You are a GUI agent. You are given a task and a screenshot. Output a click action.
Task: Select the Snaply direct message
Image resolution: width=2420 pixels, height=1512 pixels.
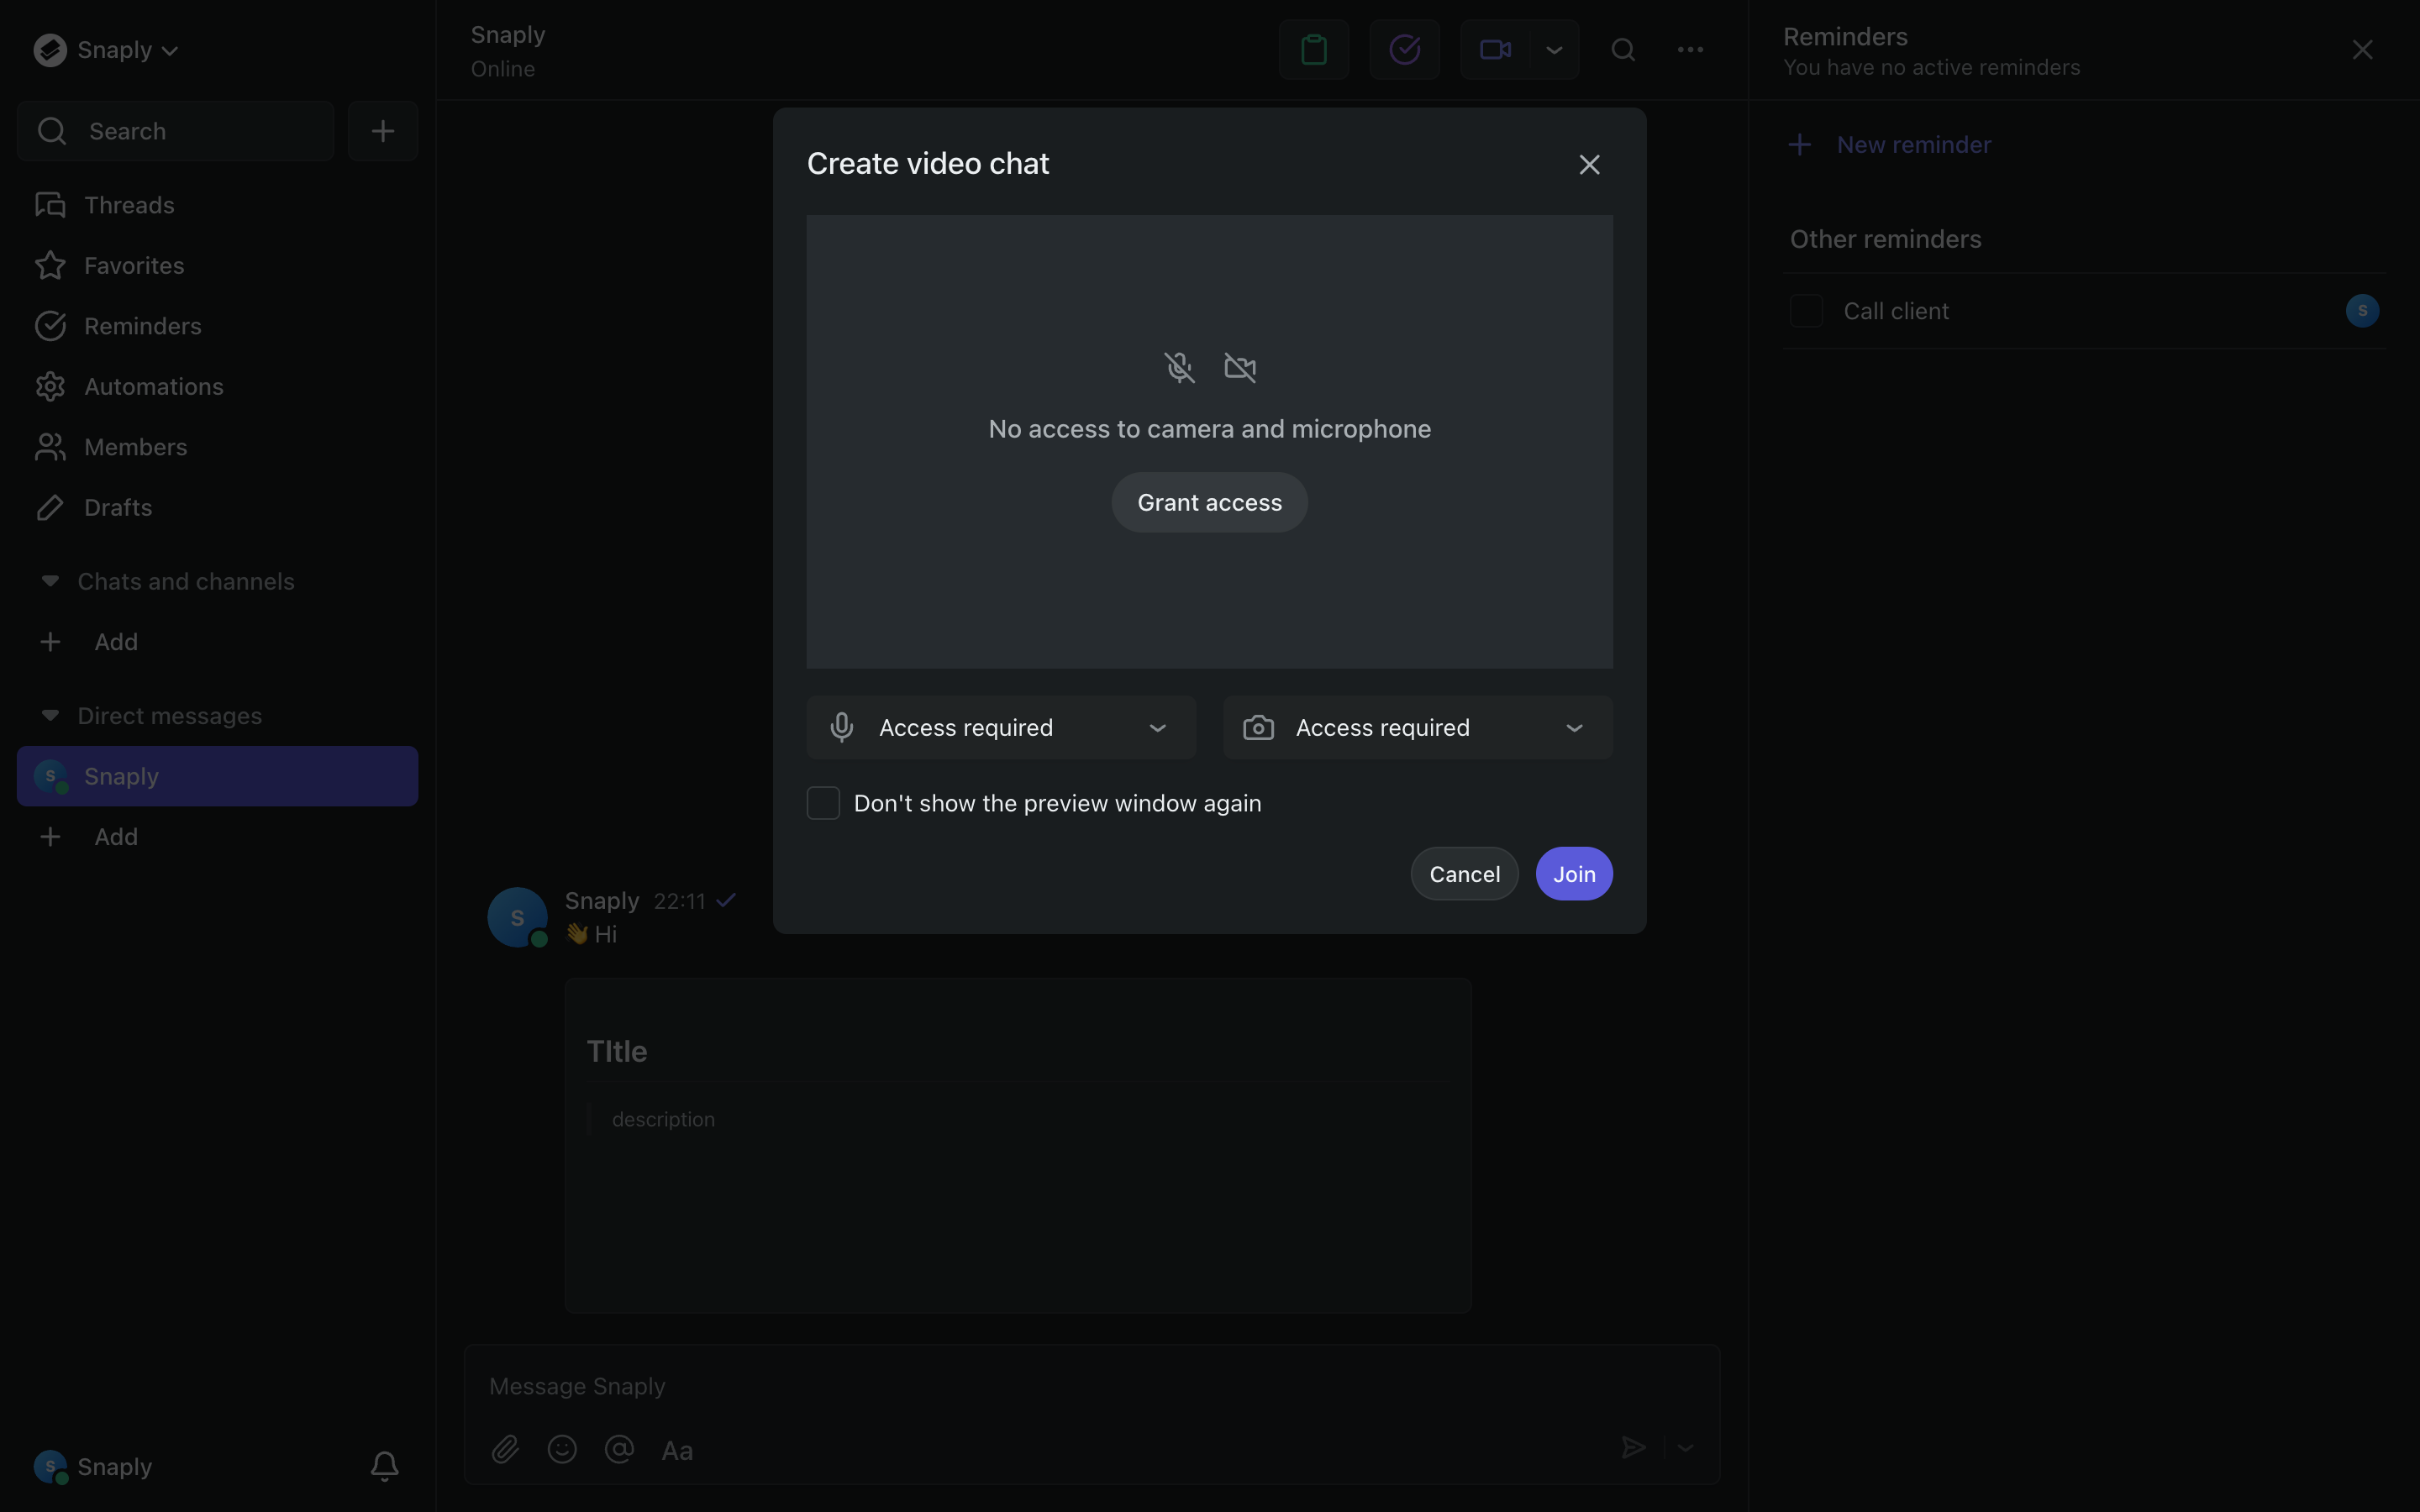coord(217,776)
